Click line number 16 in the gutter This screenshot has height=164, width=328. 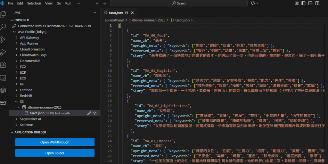pos(110,101)
